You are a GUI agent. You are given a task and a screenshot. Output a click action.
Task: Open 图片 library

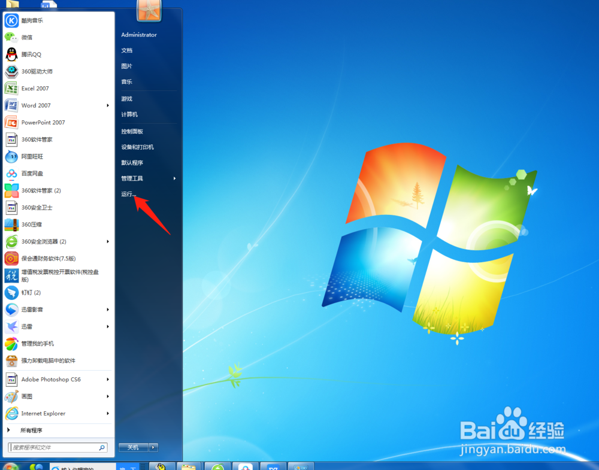point(127,66)
